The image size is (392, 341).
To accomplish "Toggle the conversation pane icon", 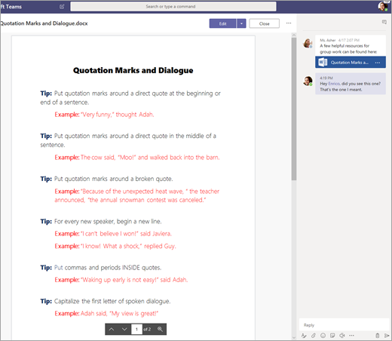I will [384, 22].
